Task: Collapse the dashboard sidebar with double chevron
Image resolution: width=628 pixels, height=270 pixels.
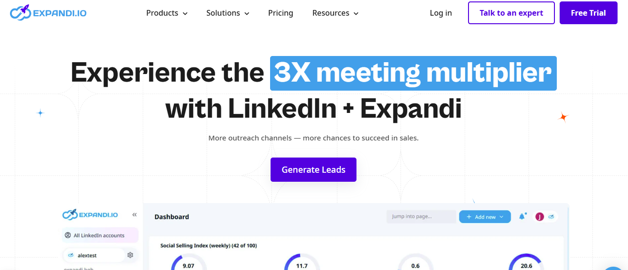Action: (x=134, y=215)
